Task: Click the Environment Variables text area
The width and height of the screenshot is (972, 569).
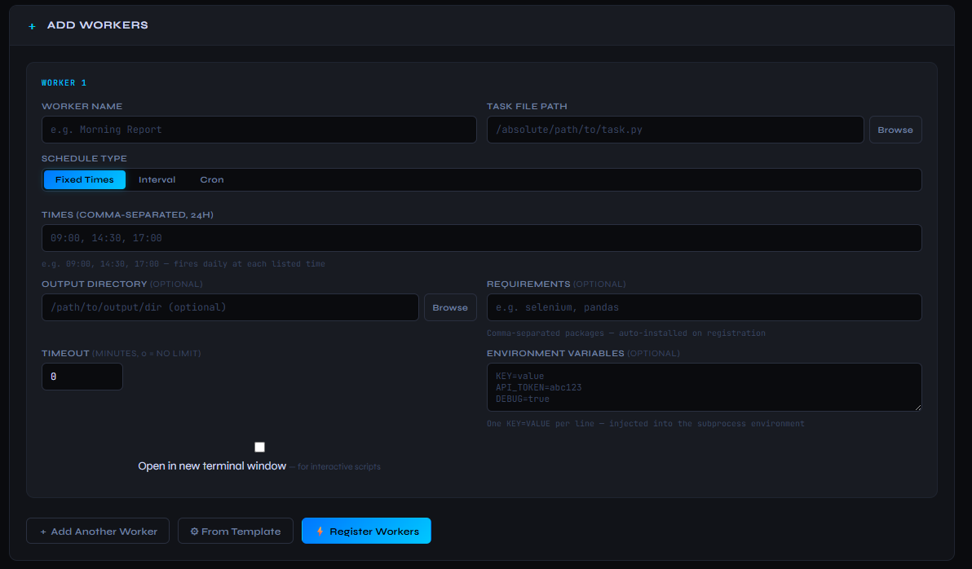Action: 705,387
